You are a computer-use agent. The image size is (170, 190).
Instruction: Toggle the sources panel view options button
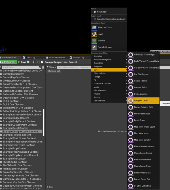click(x=43, y=67)
